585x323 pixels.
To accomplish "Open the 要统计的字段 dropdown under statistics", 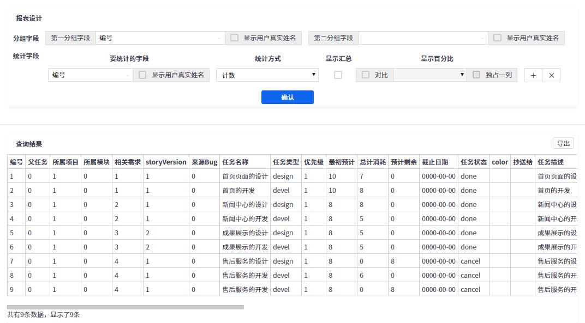I will click(x=90, y=75).
